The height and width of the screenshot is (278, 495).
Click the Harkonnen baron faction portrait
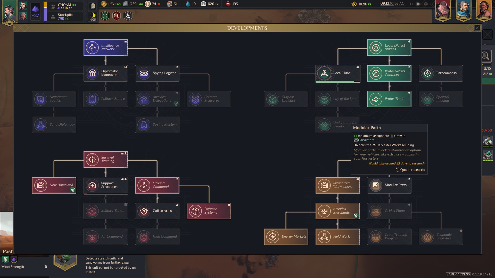click(443, 10)
